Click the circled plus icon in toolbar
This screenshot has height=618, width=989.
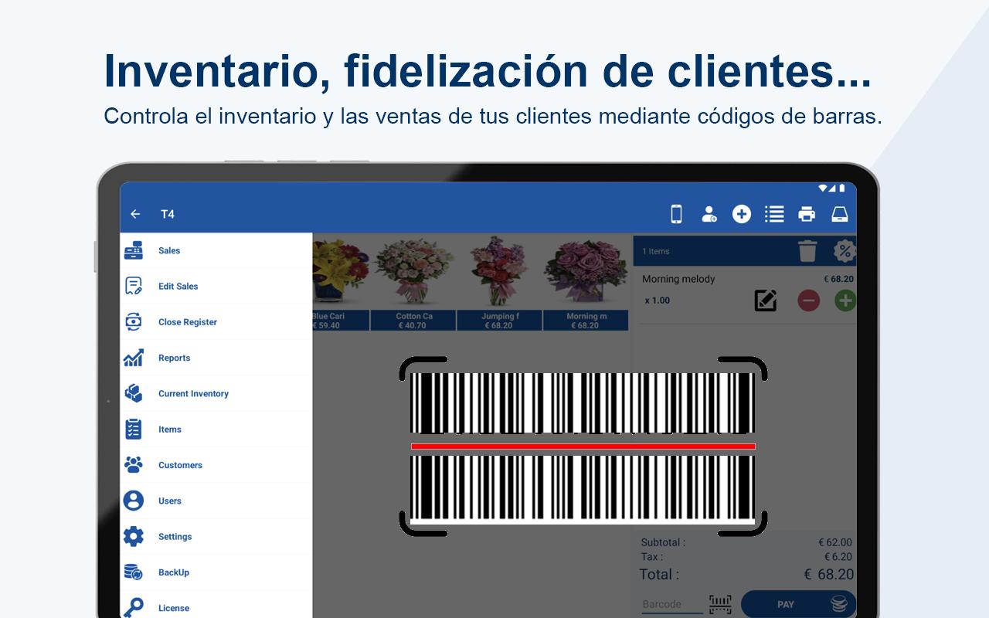pos(742,214)
